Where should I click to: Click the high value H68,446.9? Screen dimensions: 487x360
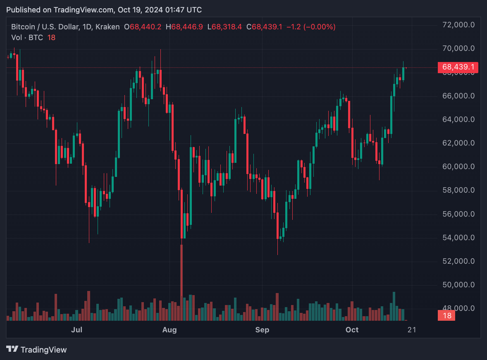184,27
